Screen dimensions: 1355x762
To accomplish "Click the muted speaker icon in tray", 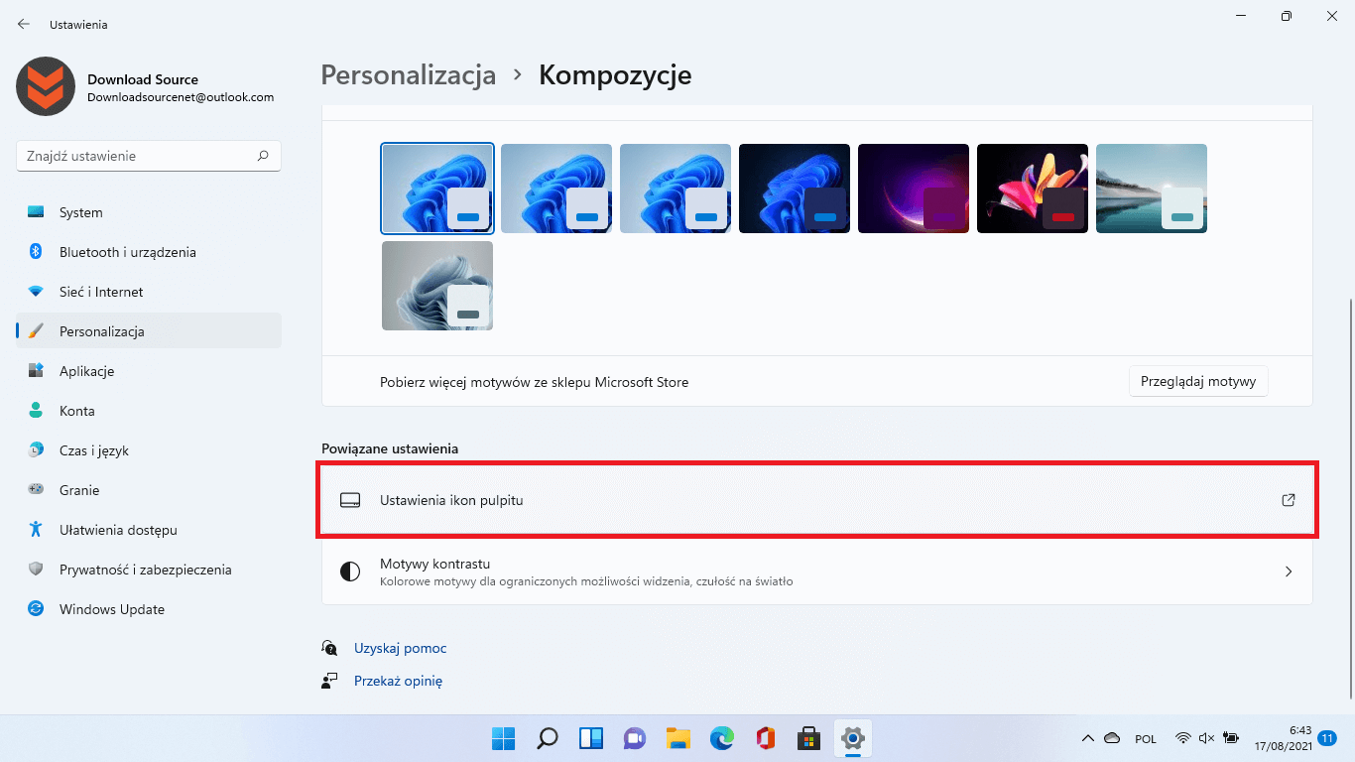I will pyautogui.click(x=1207, y=738).
